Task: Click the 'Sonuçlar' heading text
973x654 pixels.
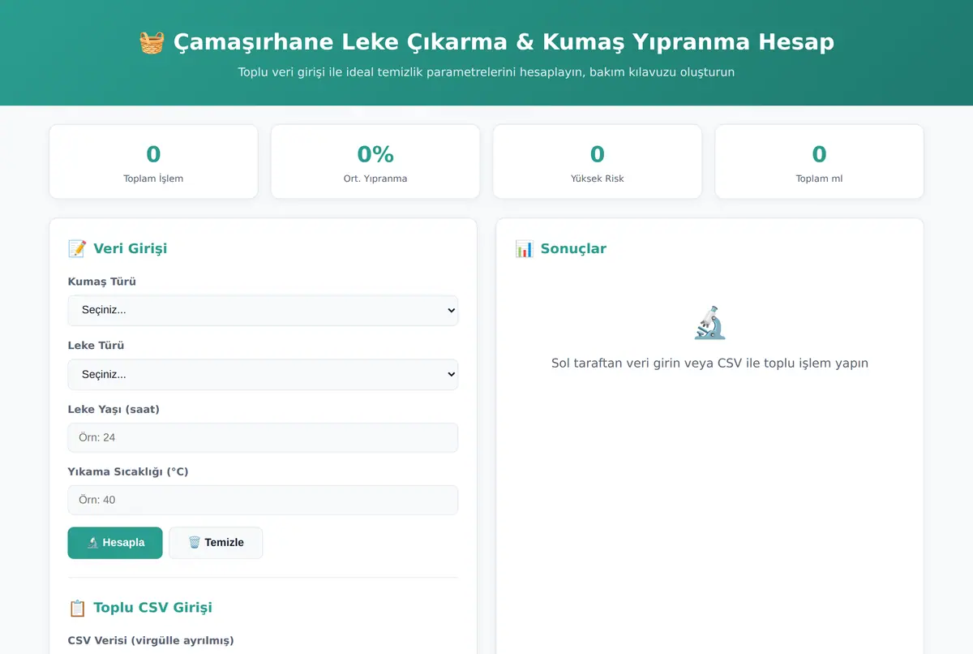Action: coord(573,248)
